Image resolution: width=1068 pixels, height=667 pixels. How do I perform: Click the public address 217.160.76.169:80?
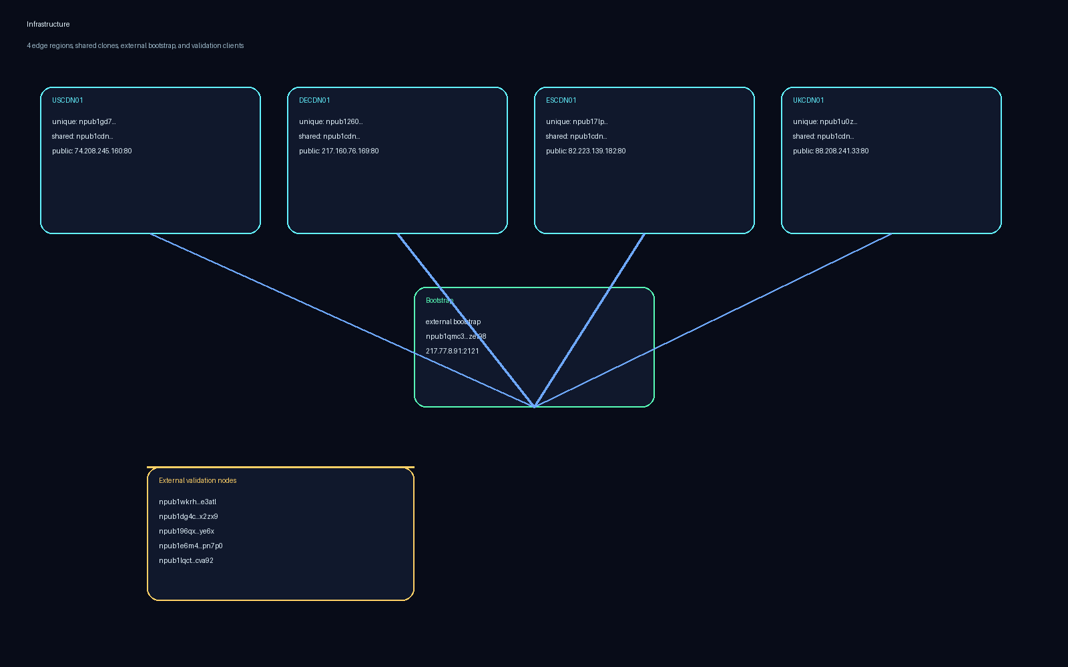(x=339, y=151)
